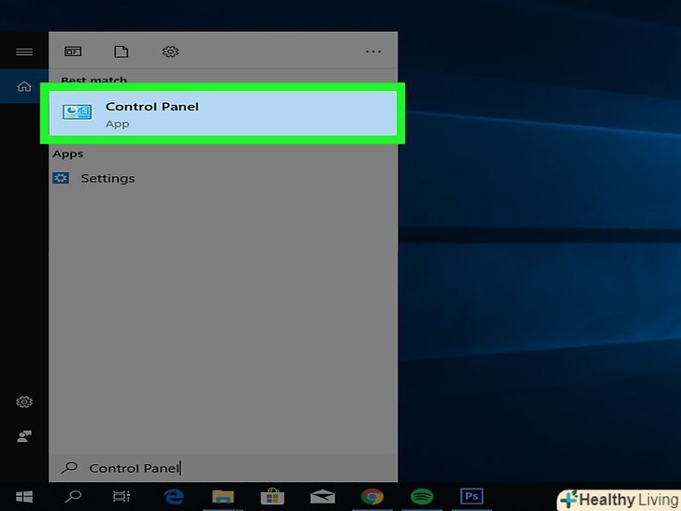Open the Mail app from taskbar
This screenshot has height=511, width=681.
pyautogui.click(x=323, y=497)
